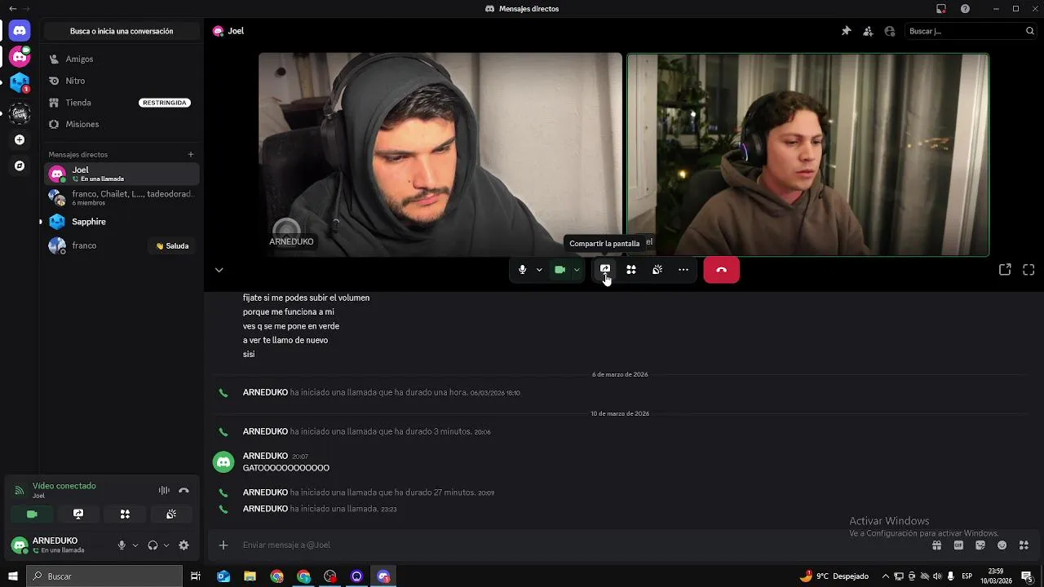Select Joel's video tile
Image resolution: width=1044 pixels, height=587 pixels.
807,155
